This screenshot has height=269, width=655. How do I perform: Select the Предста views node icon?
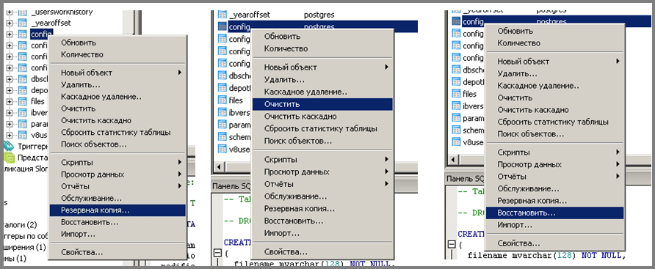(9, 158)
